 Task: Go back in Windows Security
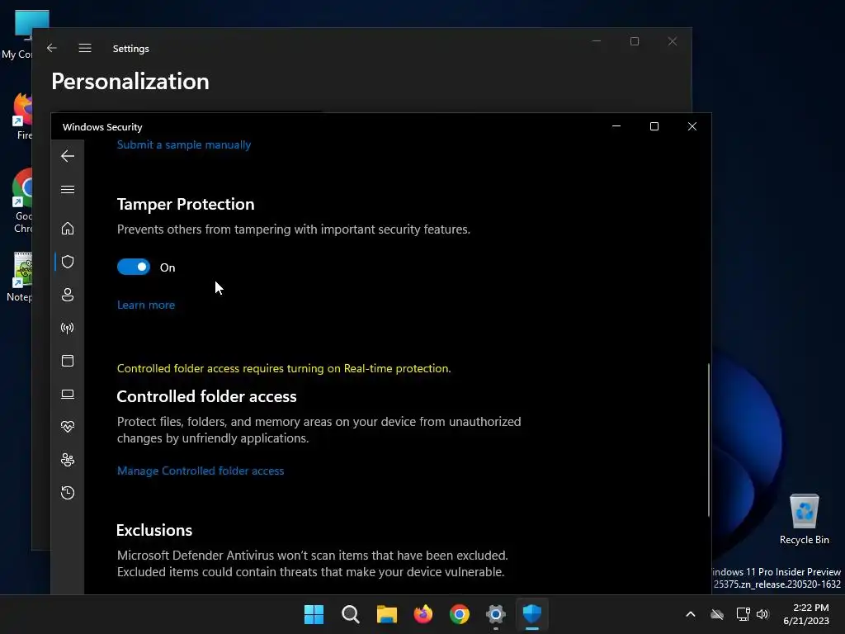click(68, 156)
